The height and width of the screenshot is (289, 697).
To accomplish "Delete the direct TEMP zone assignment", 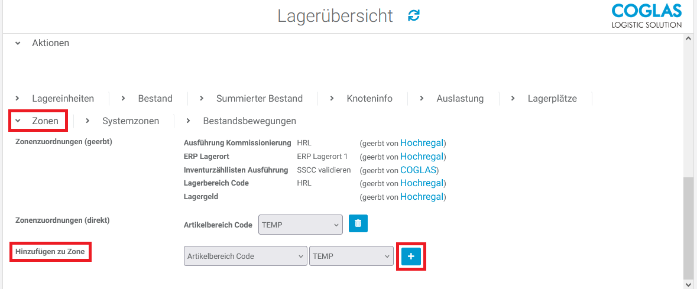I will pyautogui.click(x=358, y=224).
